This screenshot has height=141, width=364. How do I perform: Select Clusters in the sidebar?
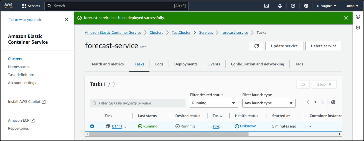pyautogui.click(x=15, y=59)
